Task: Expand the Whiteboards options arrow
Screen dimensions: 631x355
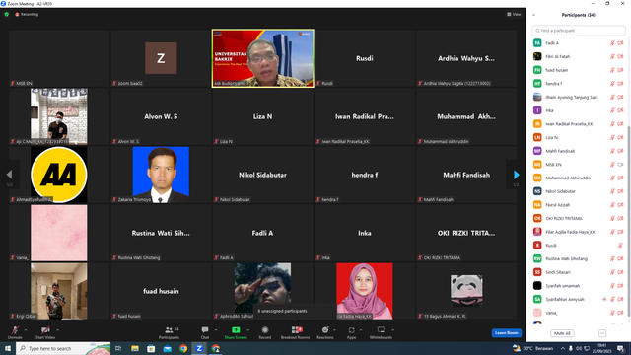Action: tap(392, 330)
